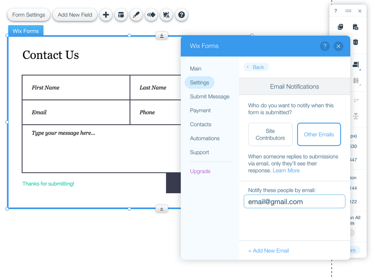
Task: Click the notification email address field
Action: pos(295,201)
